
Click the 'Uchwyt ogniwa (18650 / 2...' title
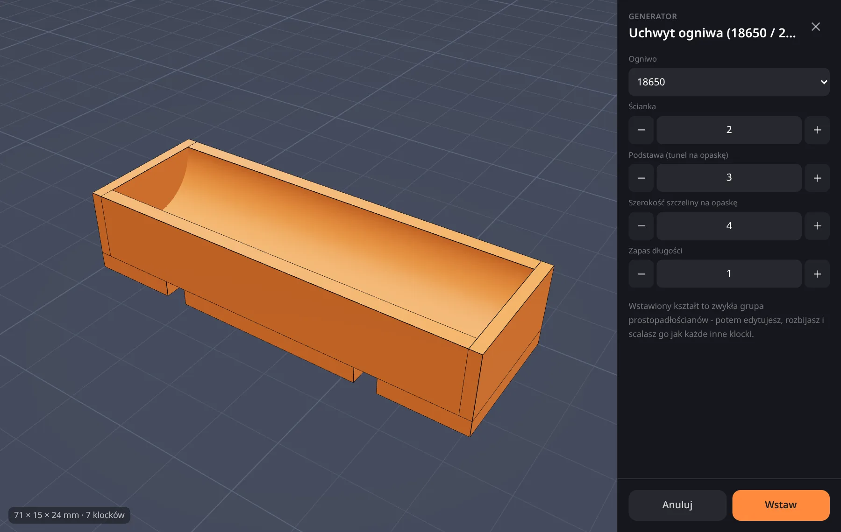(712, 33)
